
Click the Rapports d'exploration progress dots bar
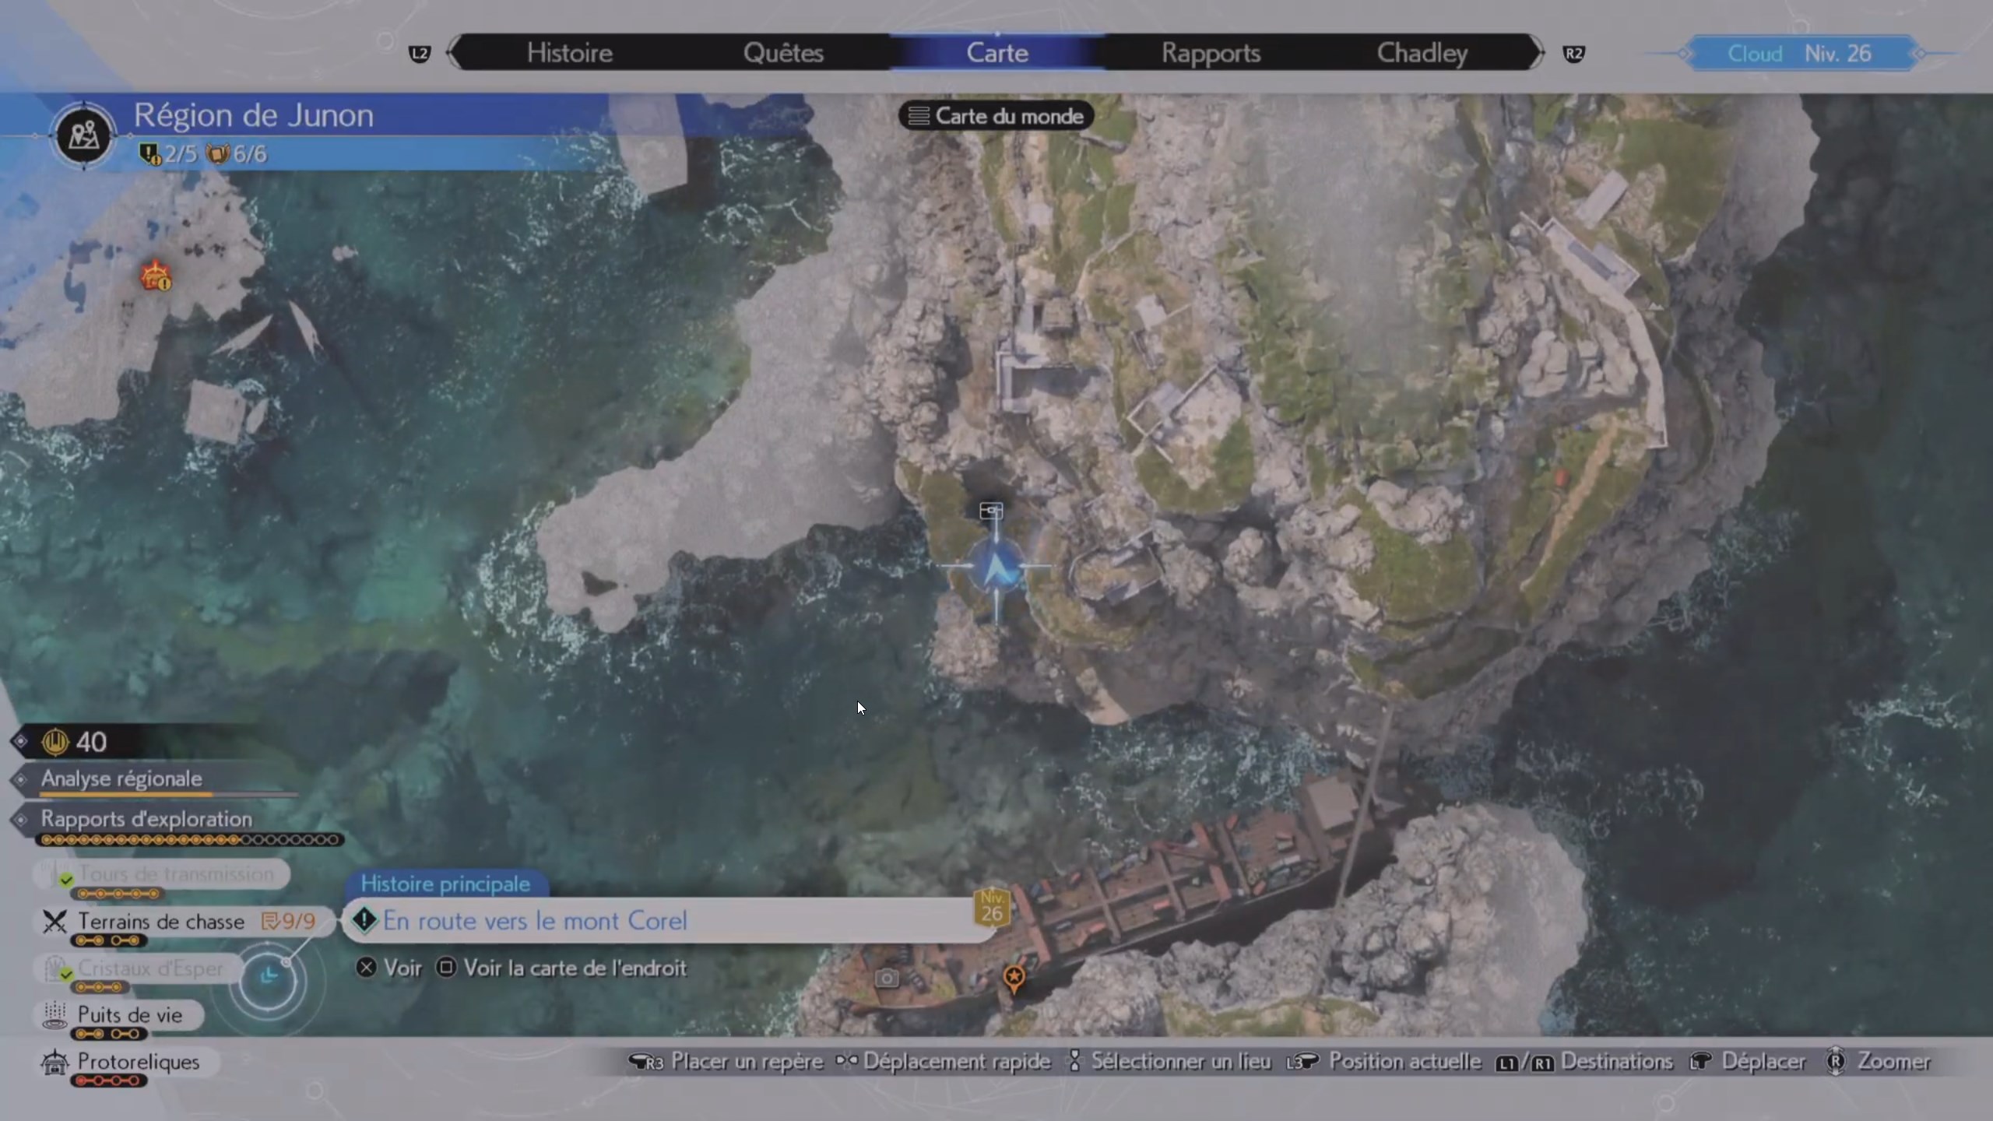pyautogui.click(x=190, y=840)
